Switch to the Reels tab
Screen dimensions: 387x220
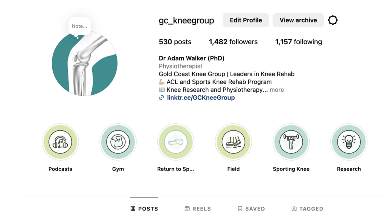pyautogui.click(x=198, y=209)
